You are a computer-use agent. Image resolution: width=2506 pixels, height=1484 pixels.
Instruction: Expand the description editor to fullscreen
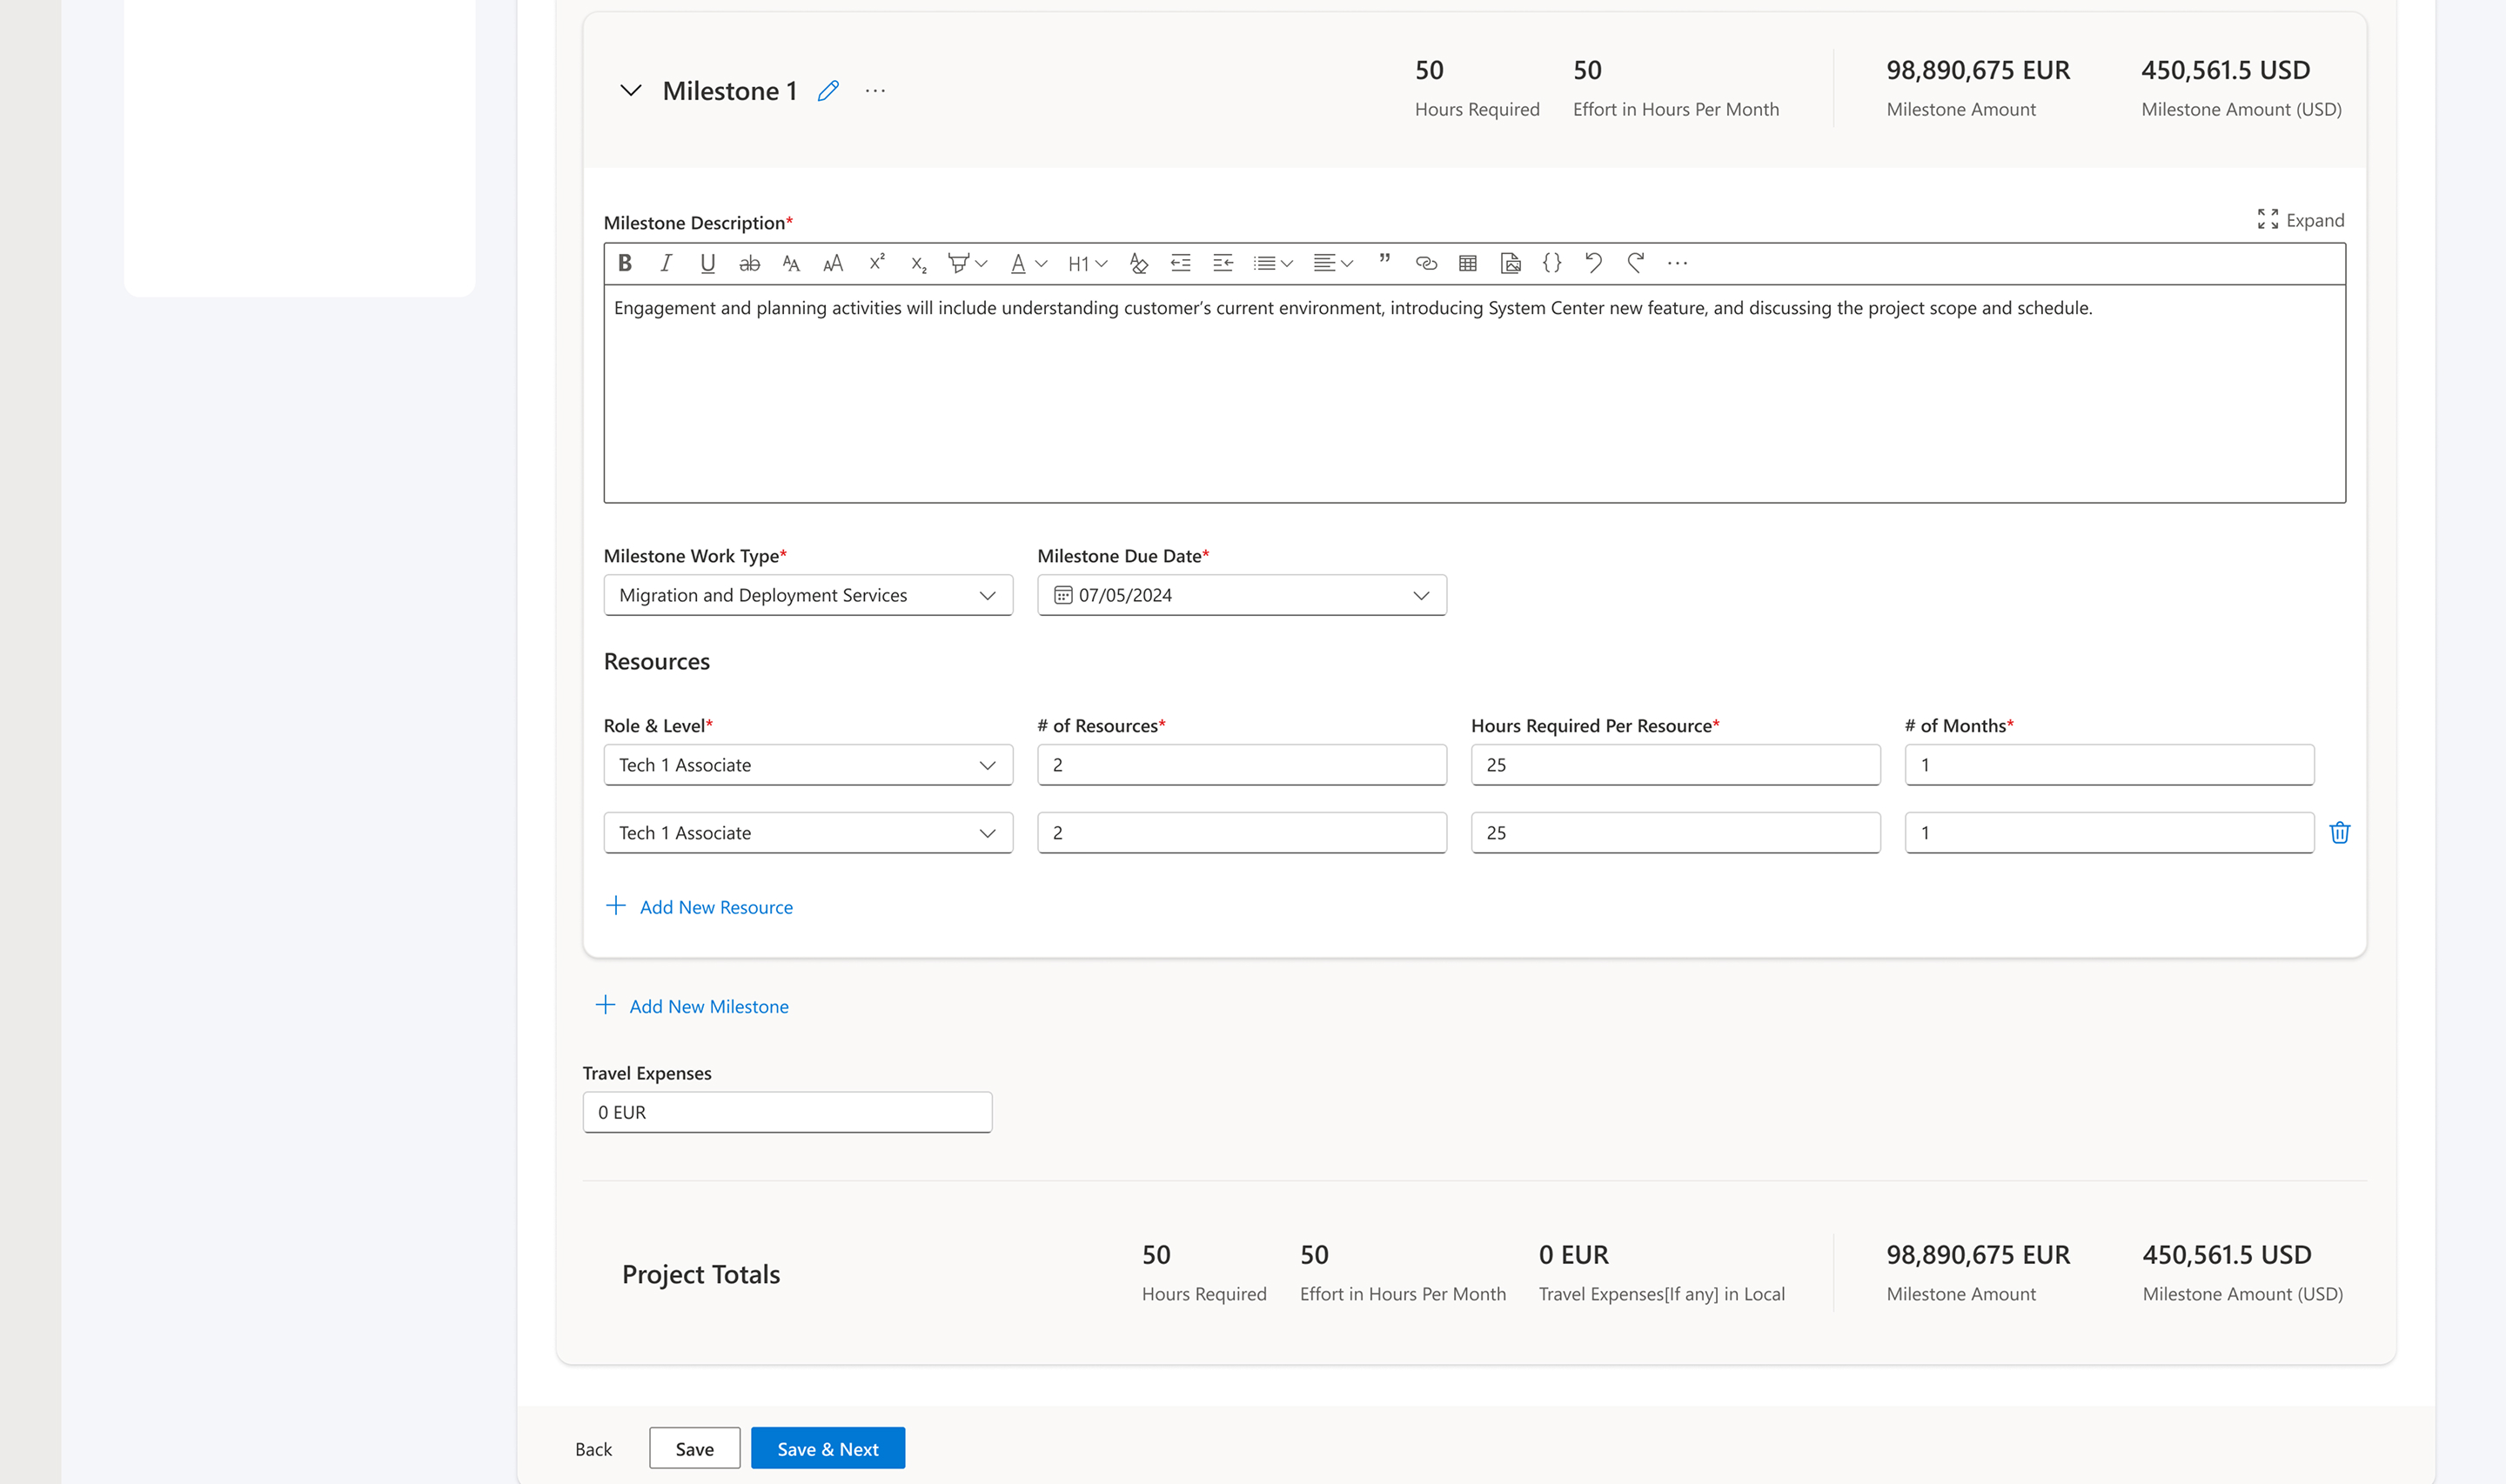pos(2300,220)
